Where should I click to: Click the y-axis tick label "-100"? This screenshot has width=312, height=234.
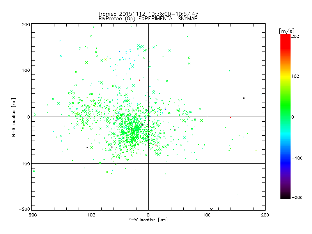(24, 164)
